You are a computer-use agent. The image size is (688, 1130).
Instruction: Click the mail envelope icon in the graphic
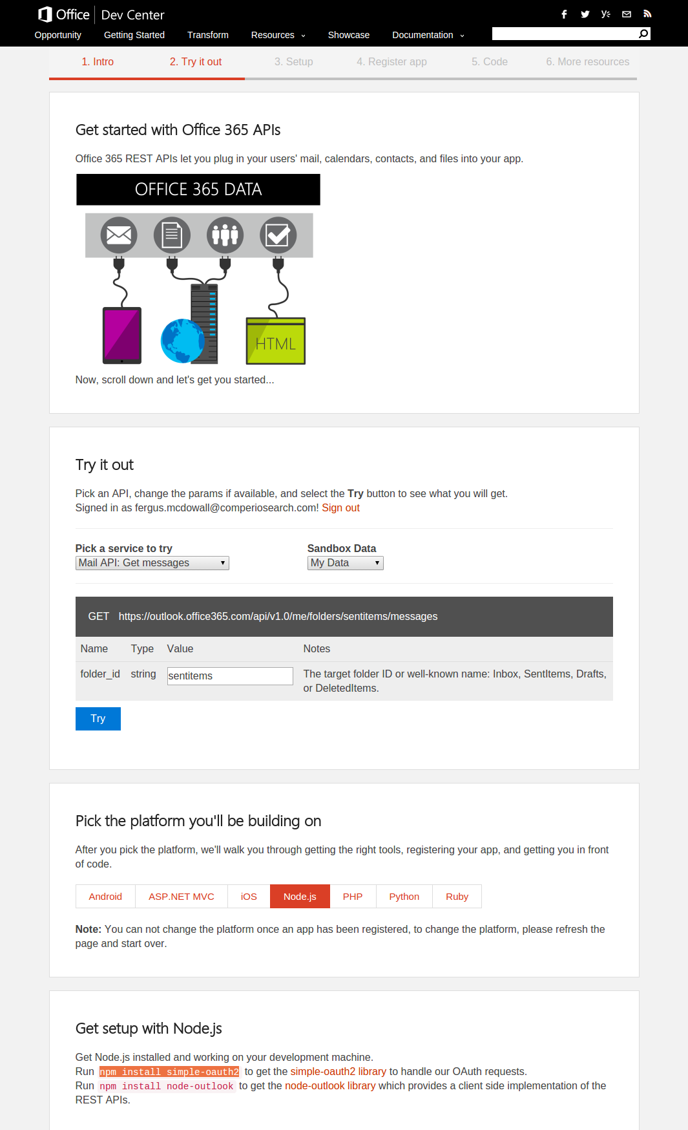(x=118, y=235)
